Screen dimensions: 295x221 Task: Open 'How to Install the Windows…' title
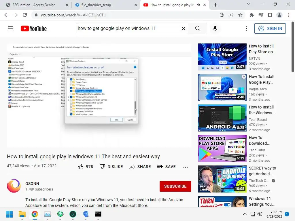262,110
